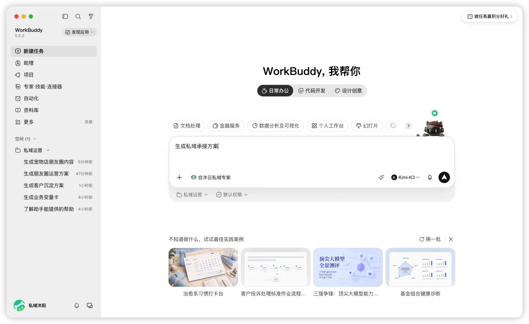Click the plus attachment icon
This screenshot has height=324, width=529.
179,178
